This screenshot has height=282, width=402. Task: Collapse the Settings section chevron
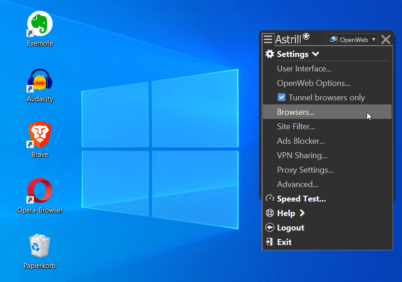pos(316,54)
